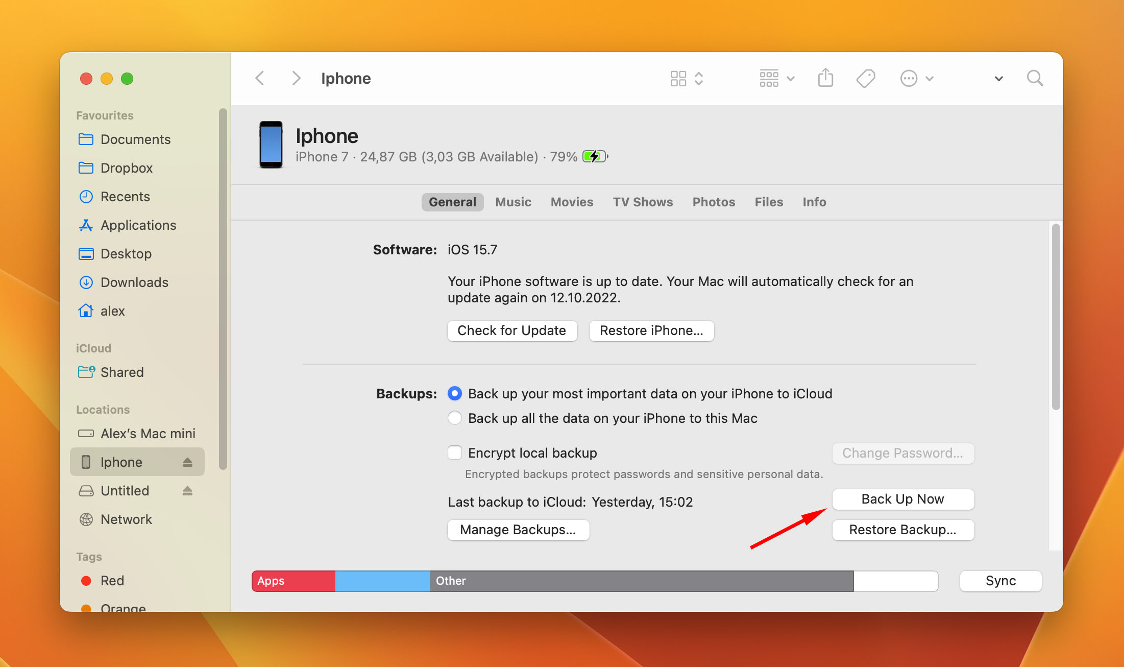Switch to the Music tab

pos(513,202)
